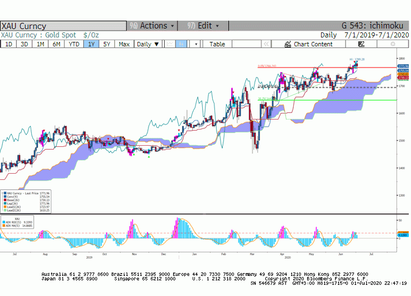The width and height of the screenshot is (411, 296).
Task: Open chart settings gear icon
Action: click(x=393, y=44)
